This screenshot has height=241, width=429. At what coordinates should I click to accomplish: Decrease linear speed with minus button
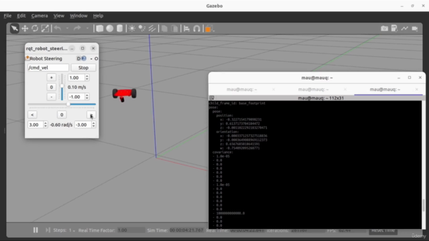coord(51,96)
